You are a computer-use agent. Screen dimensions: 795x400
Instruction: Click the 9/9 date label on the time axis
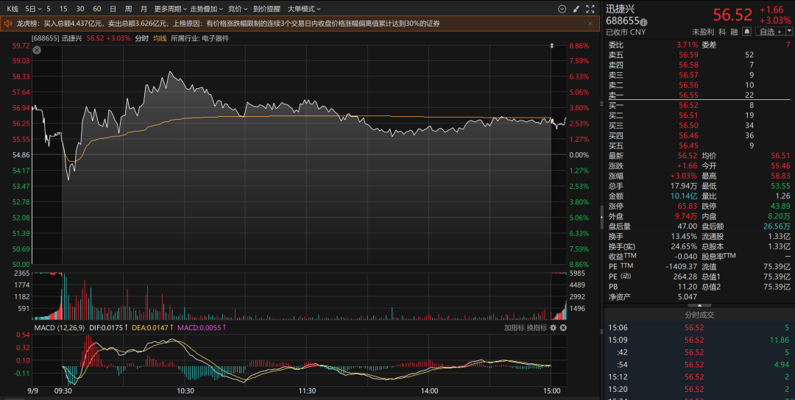[x=32, y=391]
